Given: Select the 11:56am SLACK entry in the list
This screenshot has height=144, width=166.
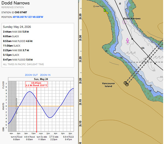Looking at the screenshot, I should 12,46.
